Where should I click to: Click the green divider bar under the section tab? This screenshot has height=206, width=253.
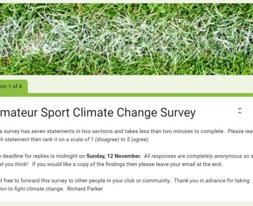click(x=126, y=95)
